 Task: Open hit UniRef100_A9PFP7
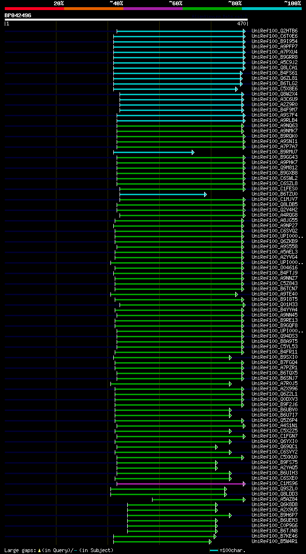pos(274,47)
